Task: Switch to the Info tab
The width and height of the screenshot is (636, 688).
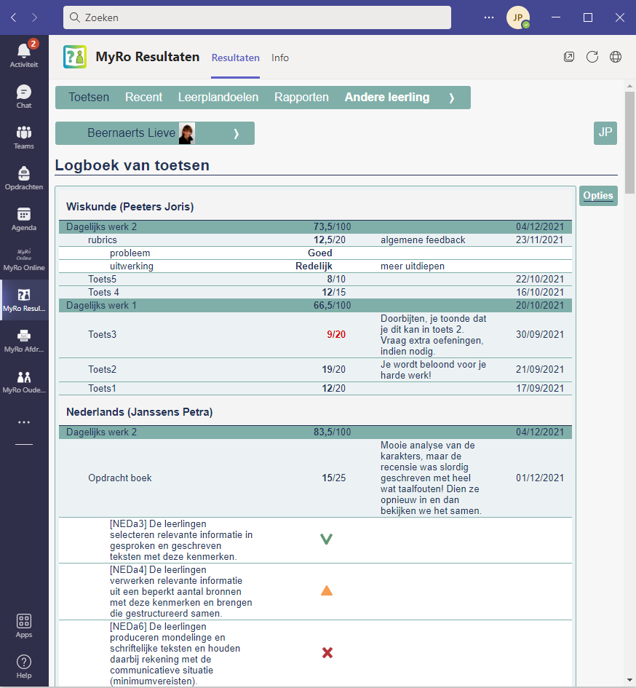Action: tap(280, 58)
